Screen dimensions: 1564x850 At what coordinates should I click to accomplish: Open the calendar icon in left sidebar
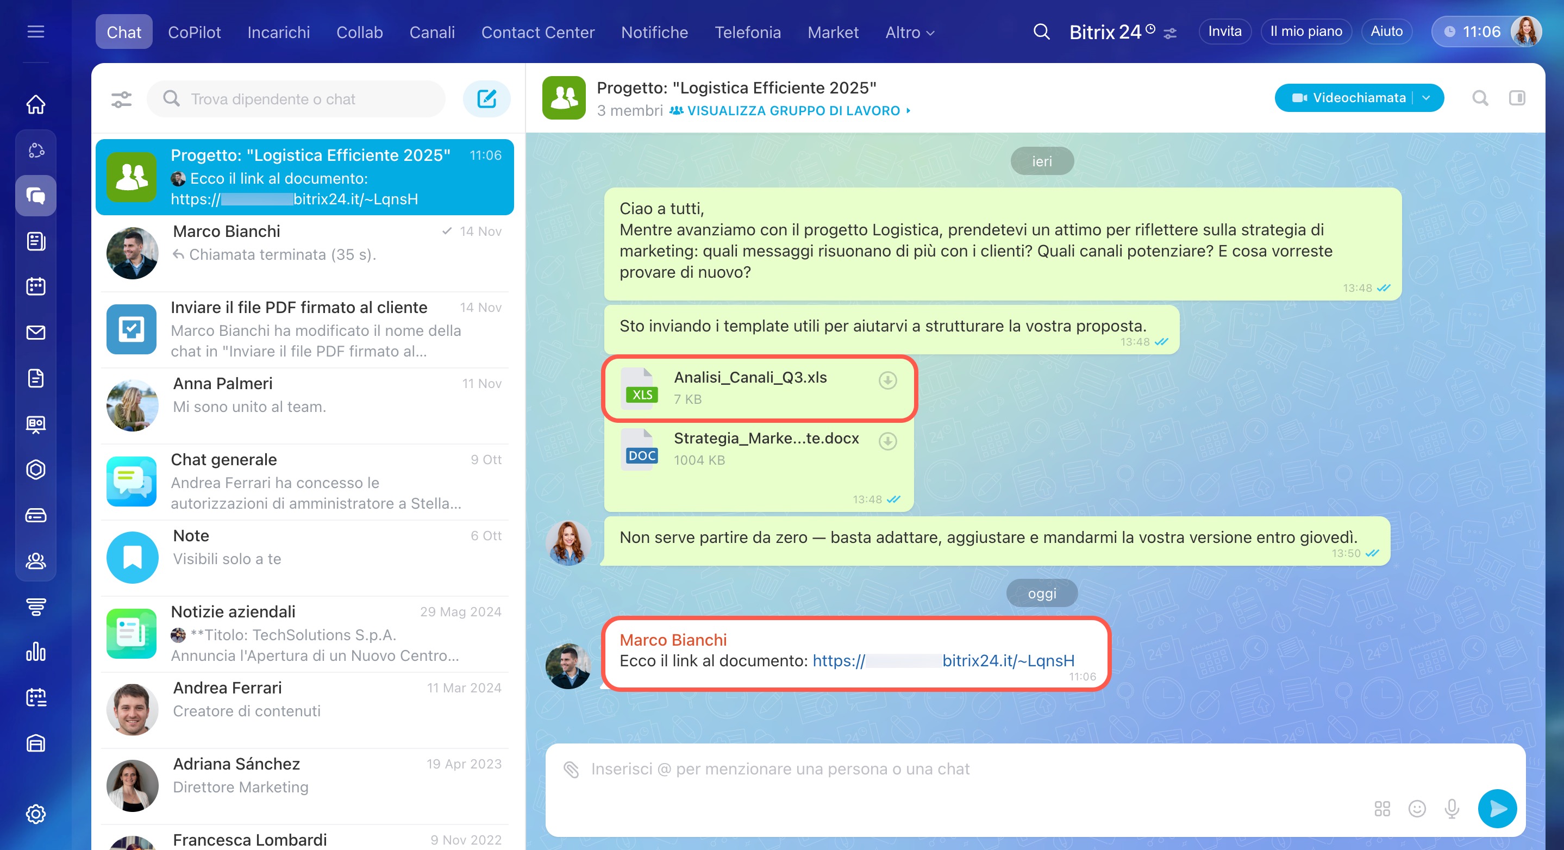36,286
